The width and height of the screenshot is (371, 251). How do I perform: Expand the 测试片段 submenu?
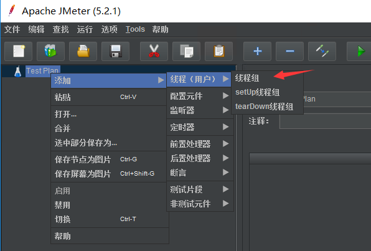[200, 189]
